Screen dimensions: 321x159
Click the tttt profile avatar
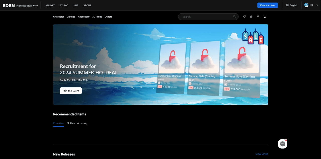tap(306, 5)
